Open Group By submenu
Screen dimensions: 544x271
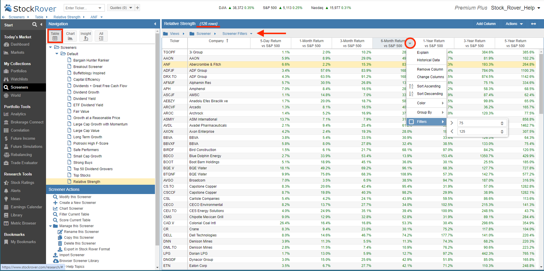[427, 112]
